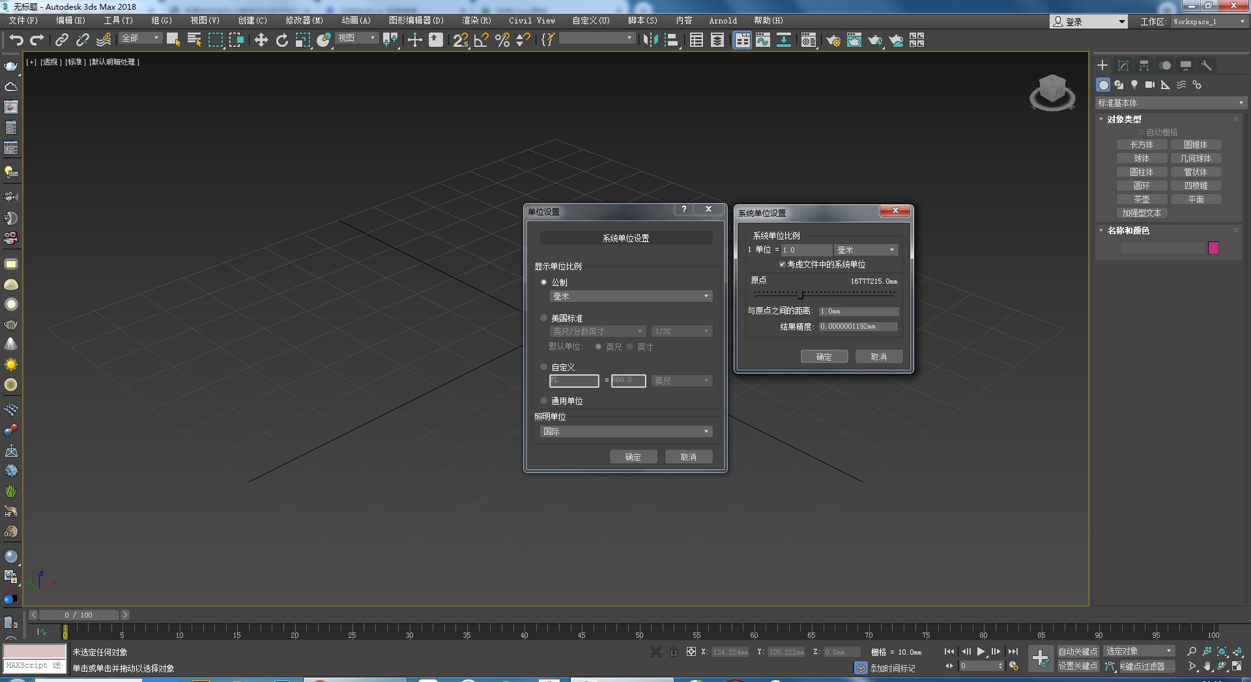Click the time slider 0 / 100 handle
Image resolution: width=1251 pixels, height=682 pixels.
79,615
